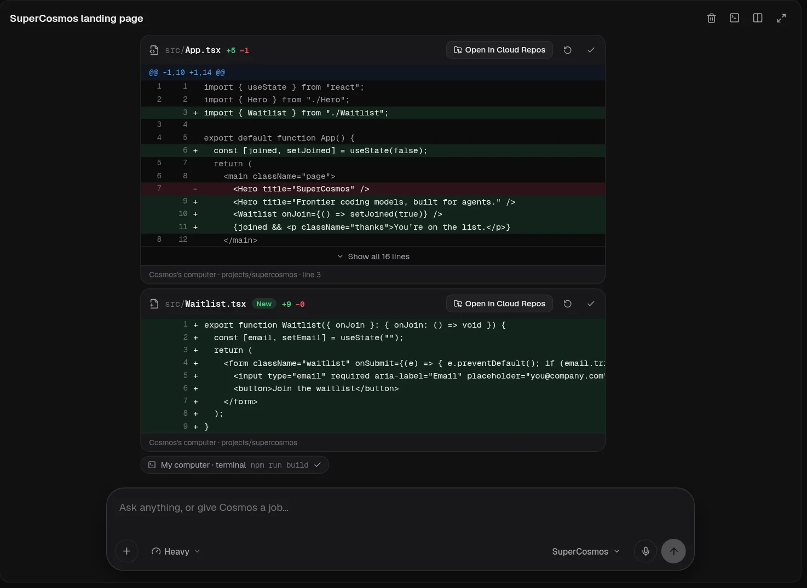Click App.tsx footer path with line 3
This screenshot has width=807, height=588.
pyautogui.click(x=235, y=275)
